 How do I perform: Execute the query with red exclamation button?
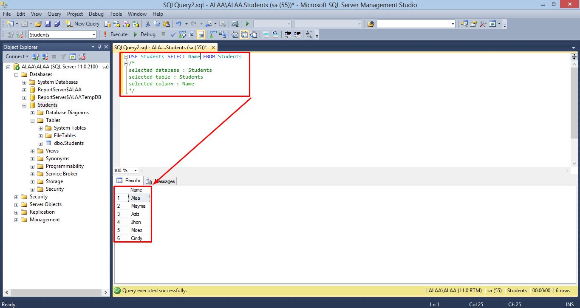click(x=116, y=34)
